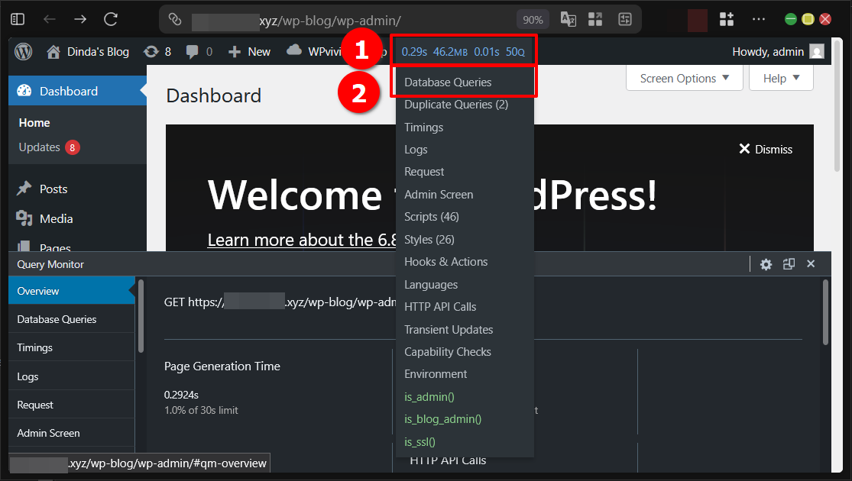Viewport: 852px width, 481px height.
Task: View comments via the speech bubble icon
Action: [x=190, y=51]
